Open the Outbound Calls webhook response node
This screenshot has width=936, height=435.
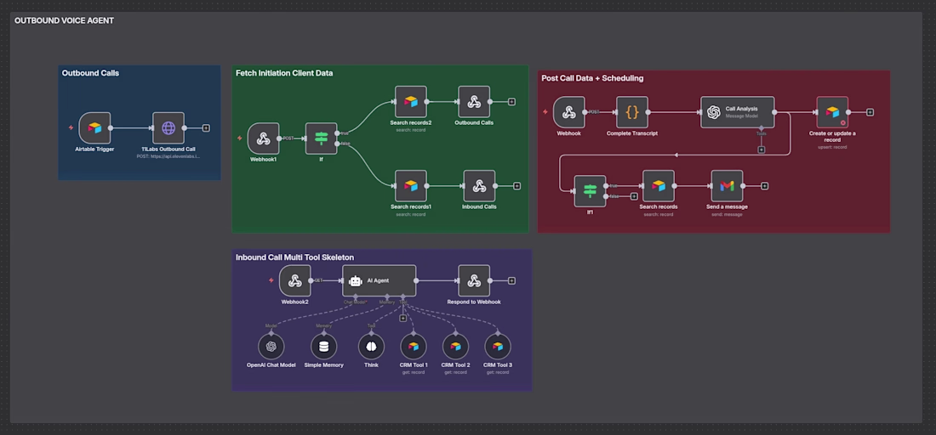pyautogui.click(x=474, y=101)
